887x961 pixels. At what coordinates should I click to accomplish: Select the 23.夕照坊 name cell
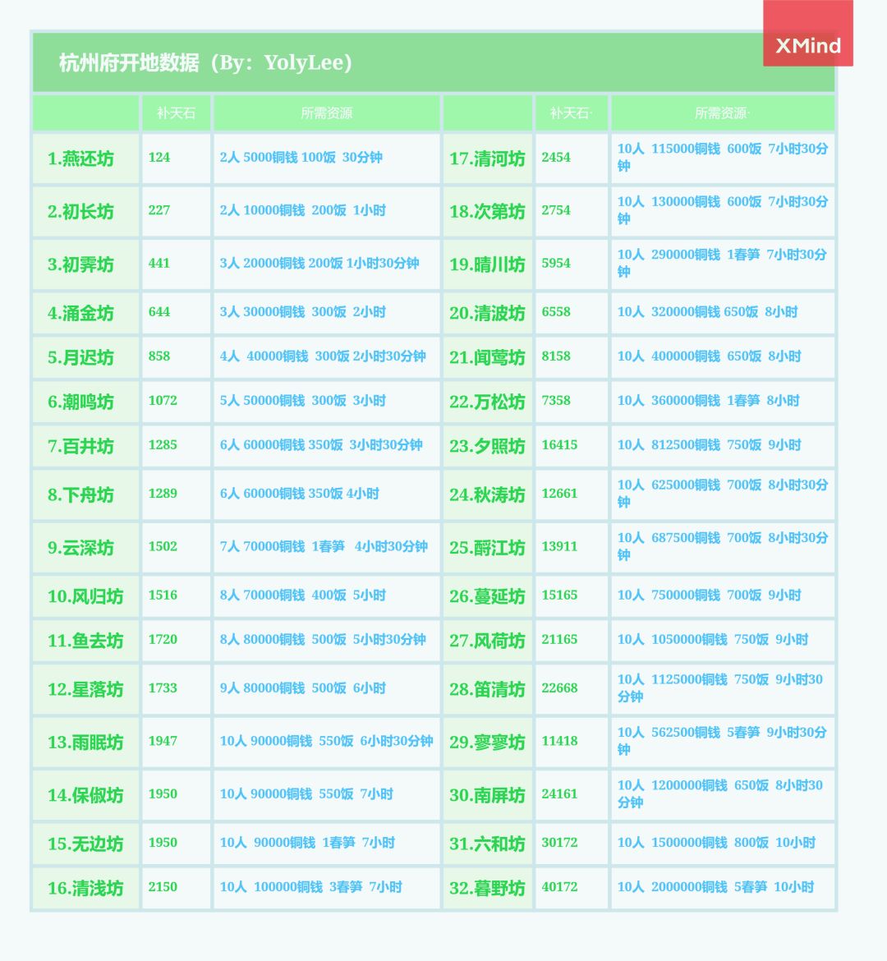pos(487,446)
